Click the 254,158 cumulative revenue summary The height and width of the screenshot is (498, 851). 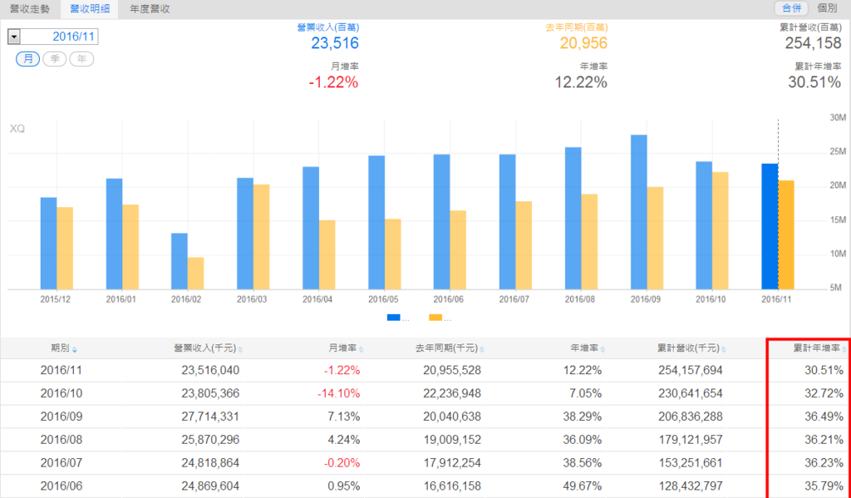[813, 43]
